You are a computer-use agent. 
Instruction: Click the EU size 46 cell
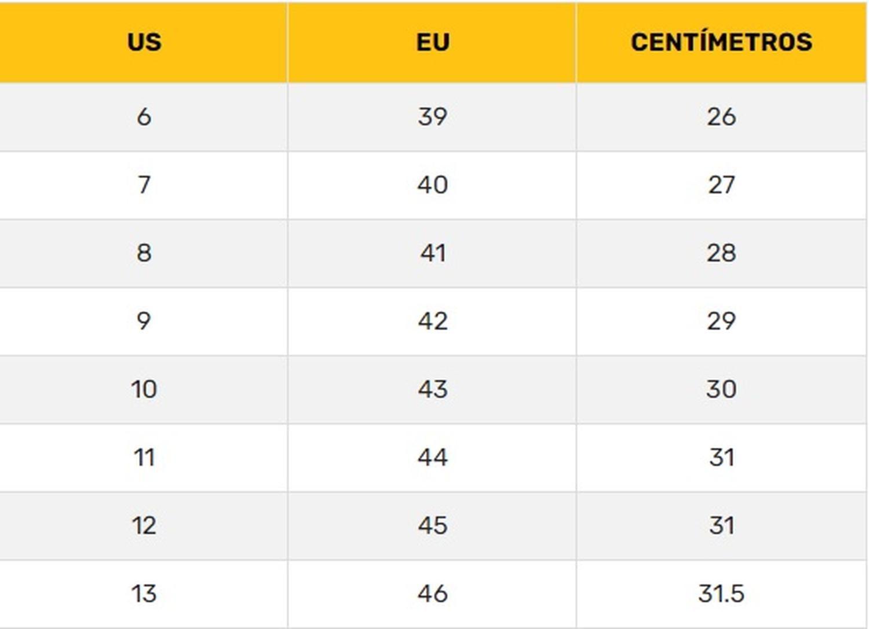tap(433, 594)
